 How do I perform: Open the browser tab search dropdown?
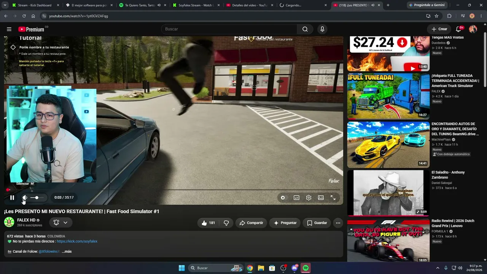coord(5,5)
